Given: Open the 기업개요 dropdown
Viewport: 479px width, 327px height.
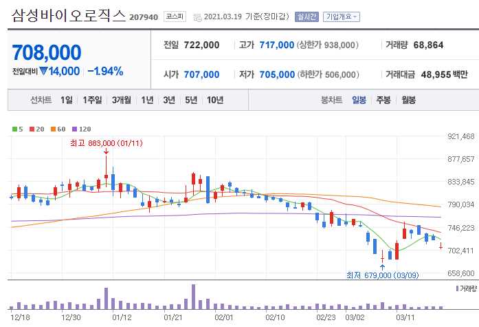Looking at the screenshot, I should click(342, 17).
